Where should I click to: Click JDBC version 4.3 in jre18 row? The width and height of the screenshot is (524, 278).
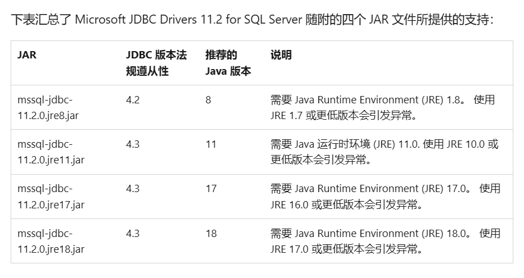pyautogui.click(x=133, y=233)
